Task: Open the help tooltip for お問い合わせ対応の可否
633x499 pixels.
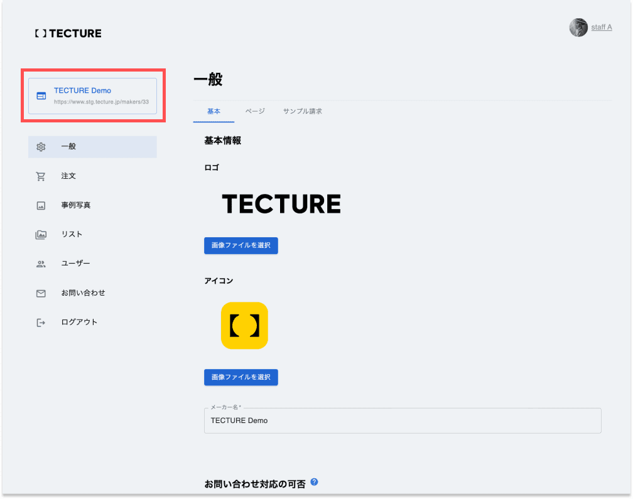Action: coord(314,482)
